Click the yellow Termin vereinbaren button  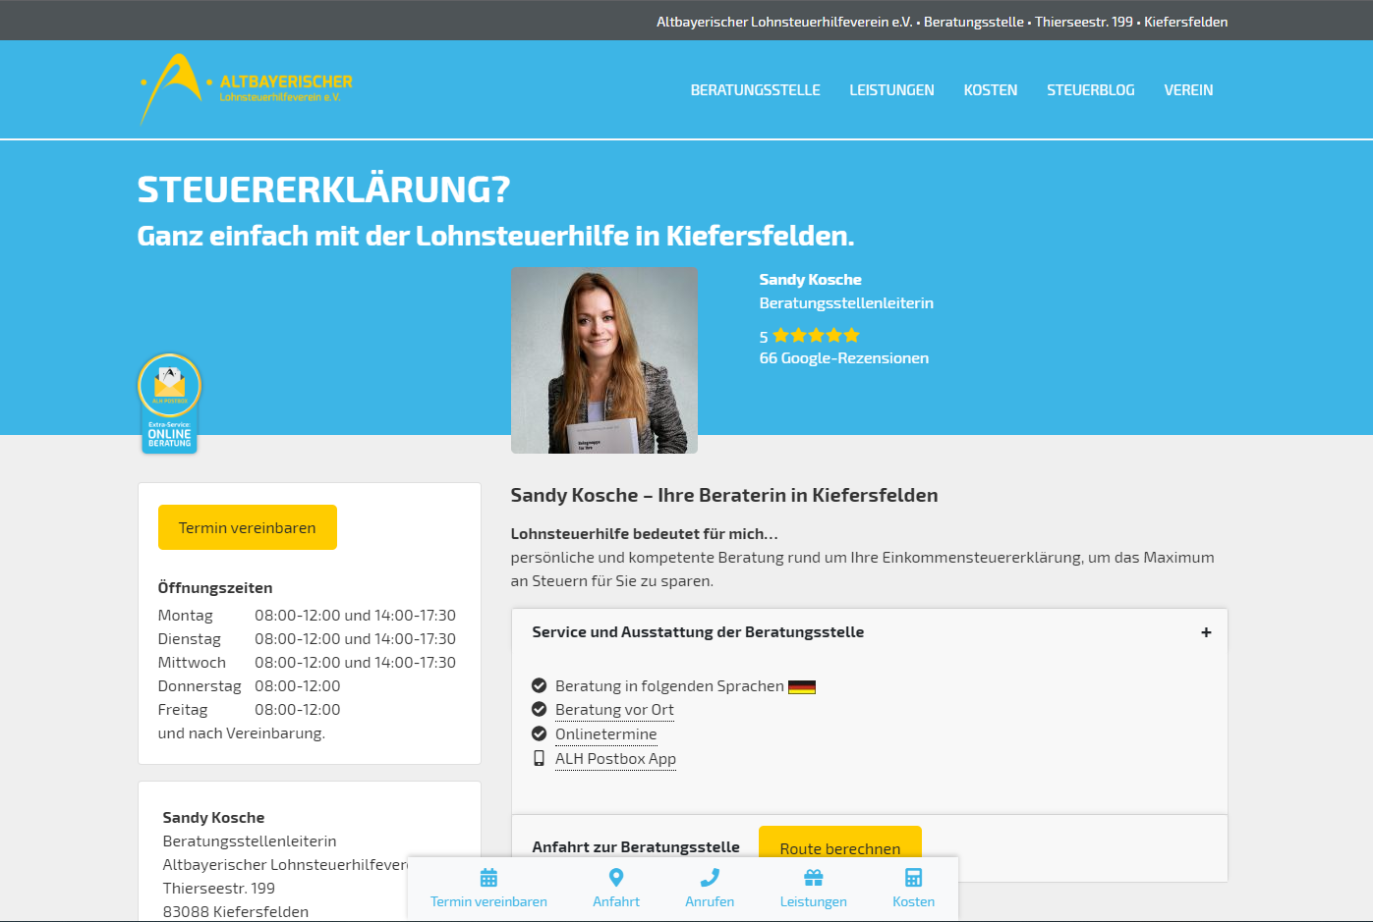[248, 527]
